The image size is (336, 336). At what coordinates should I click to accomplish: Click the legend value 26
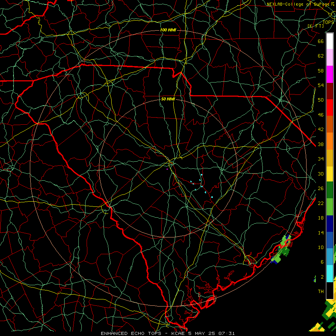[321, 189]
